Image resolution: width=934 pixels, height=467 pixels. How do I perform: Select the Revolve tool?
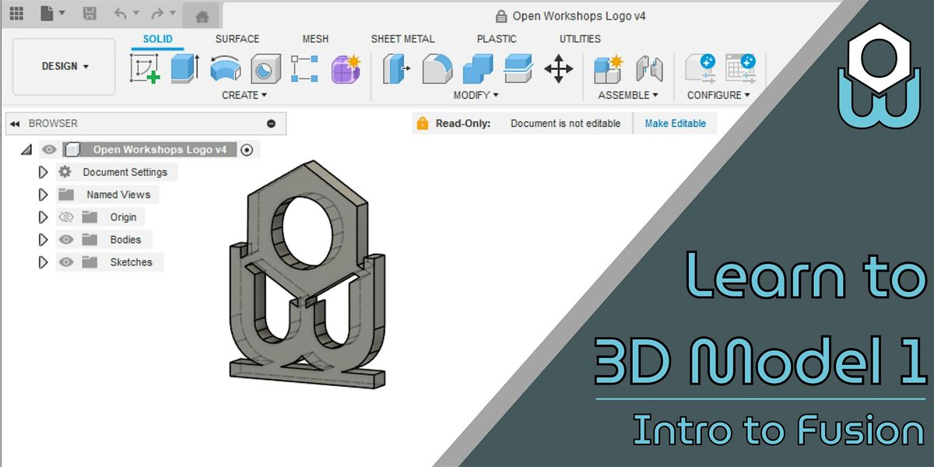pos(225,68)
